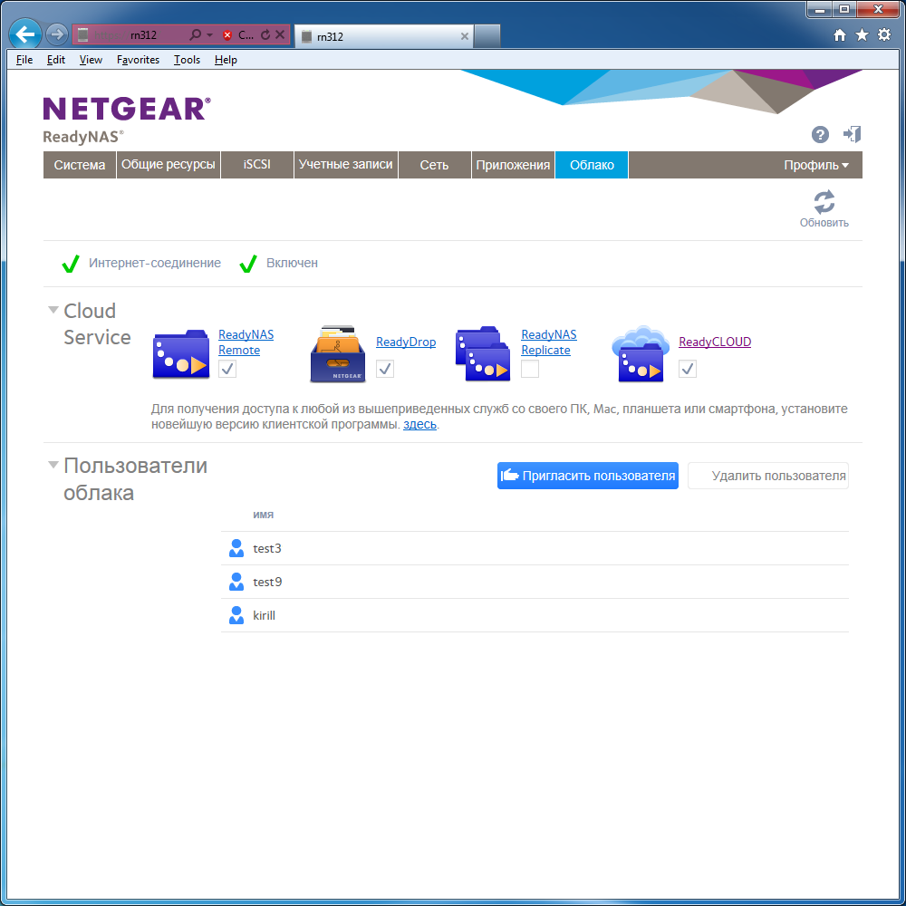Screen dimensions: 906x906
Task: Click the red certificate error icon
Action: (227, 35)
